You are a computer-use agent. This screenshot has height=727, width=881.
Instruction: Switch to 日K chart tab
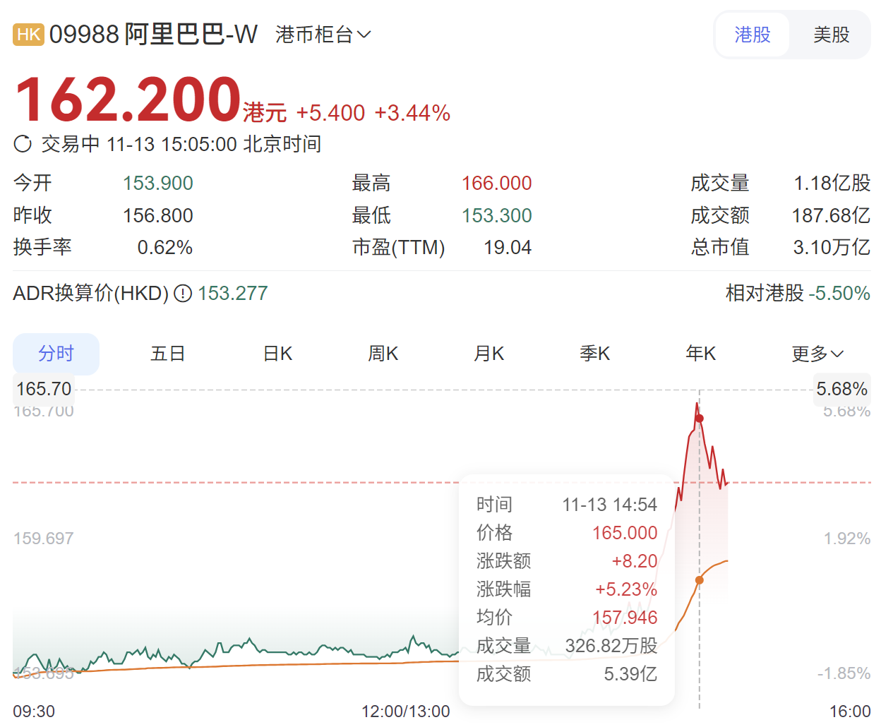[x=277, y=354]
